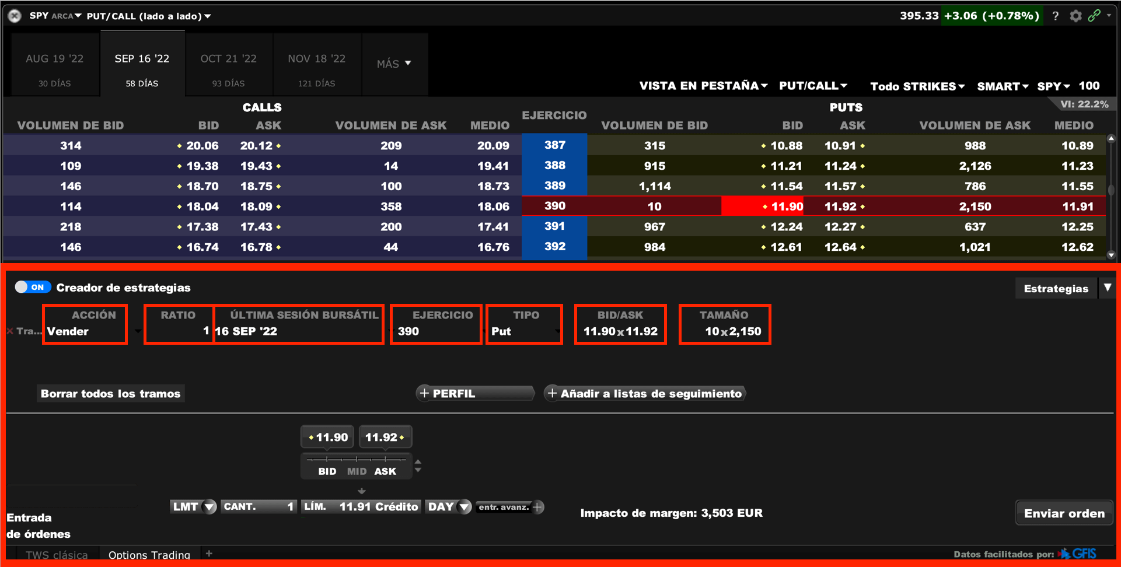This screenshot has width=1121, height=567.
Task: Open the settings gear icon
Action: point(1075,16)
